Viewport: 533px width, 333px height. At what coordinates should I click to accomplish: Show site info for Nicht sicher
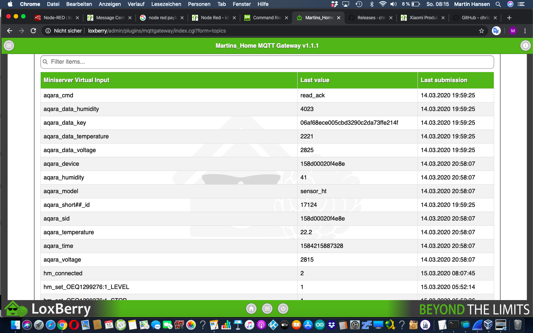(64, 31)
